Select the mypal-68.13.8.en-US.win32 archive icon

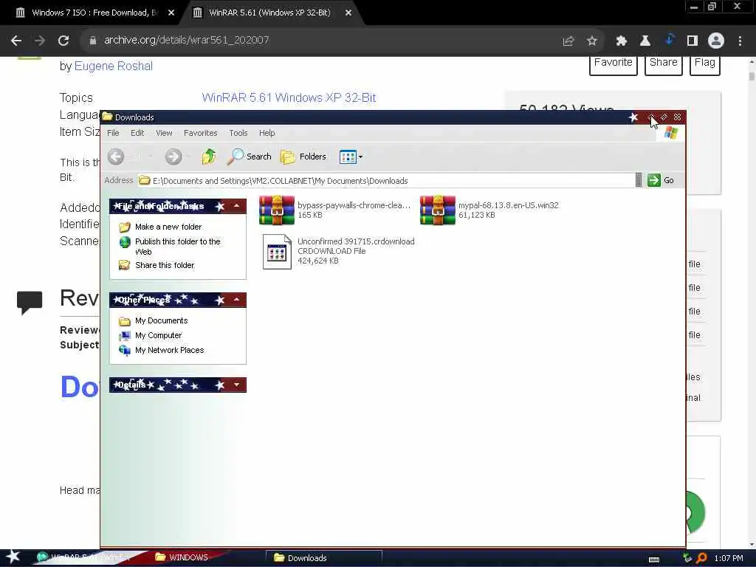437,210
